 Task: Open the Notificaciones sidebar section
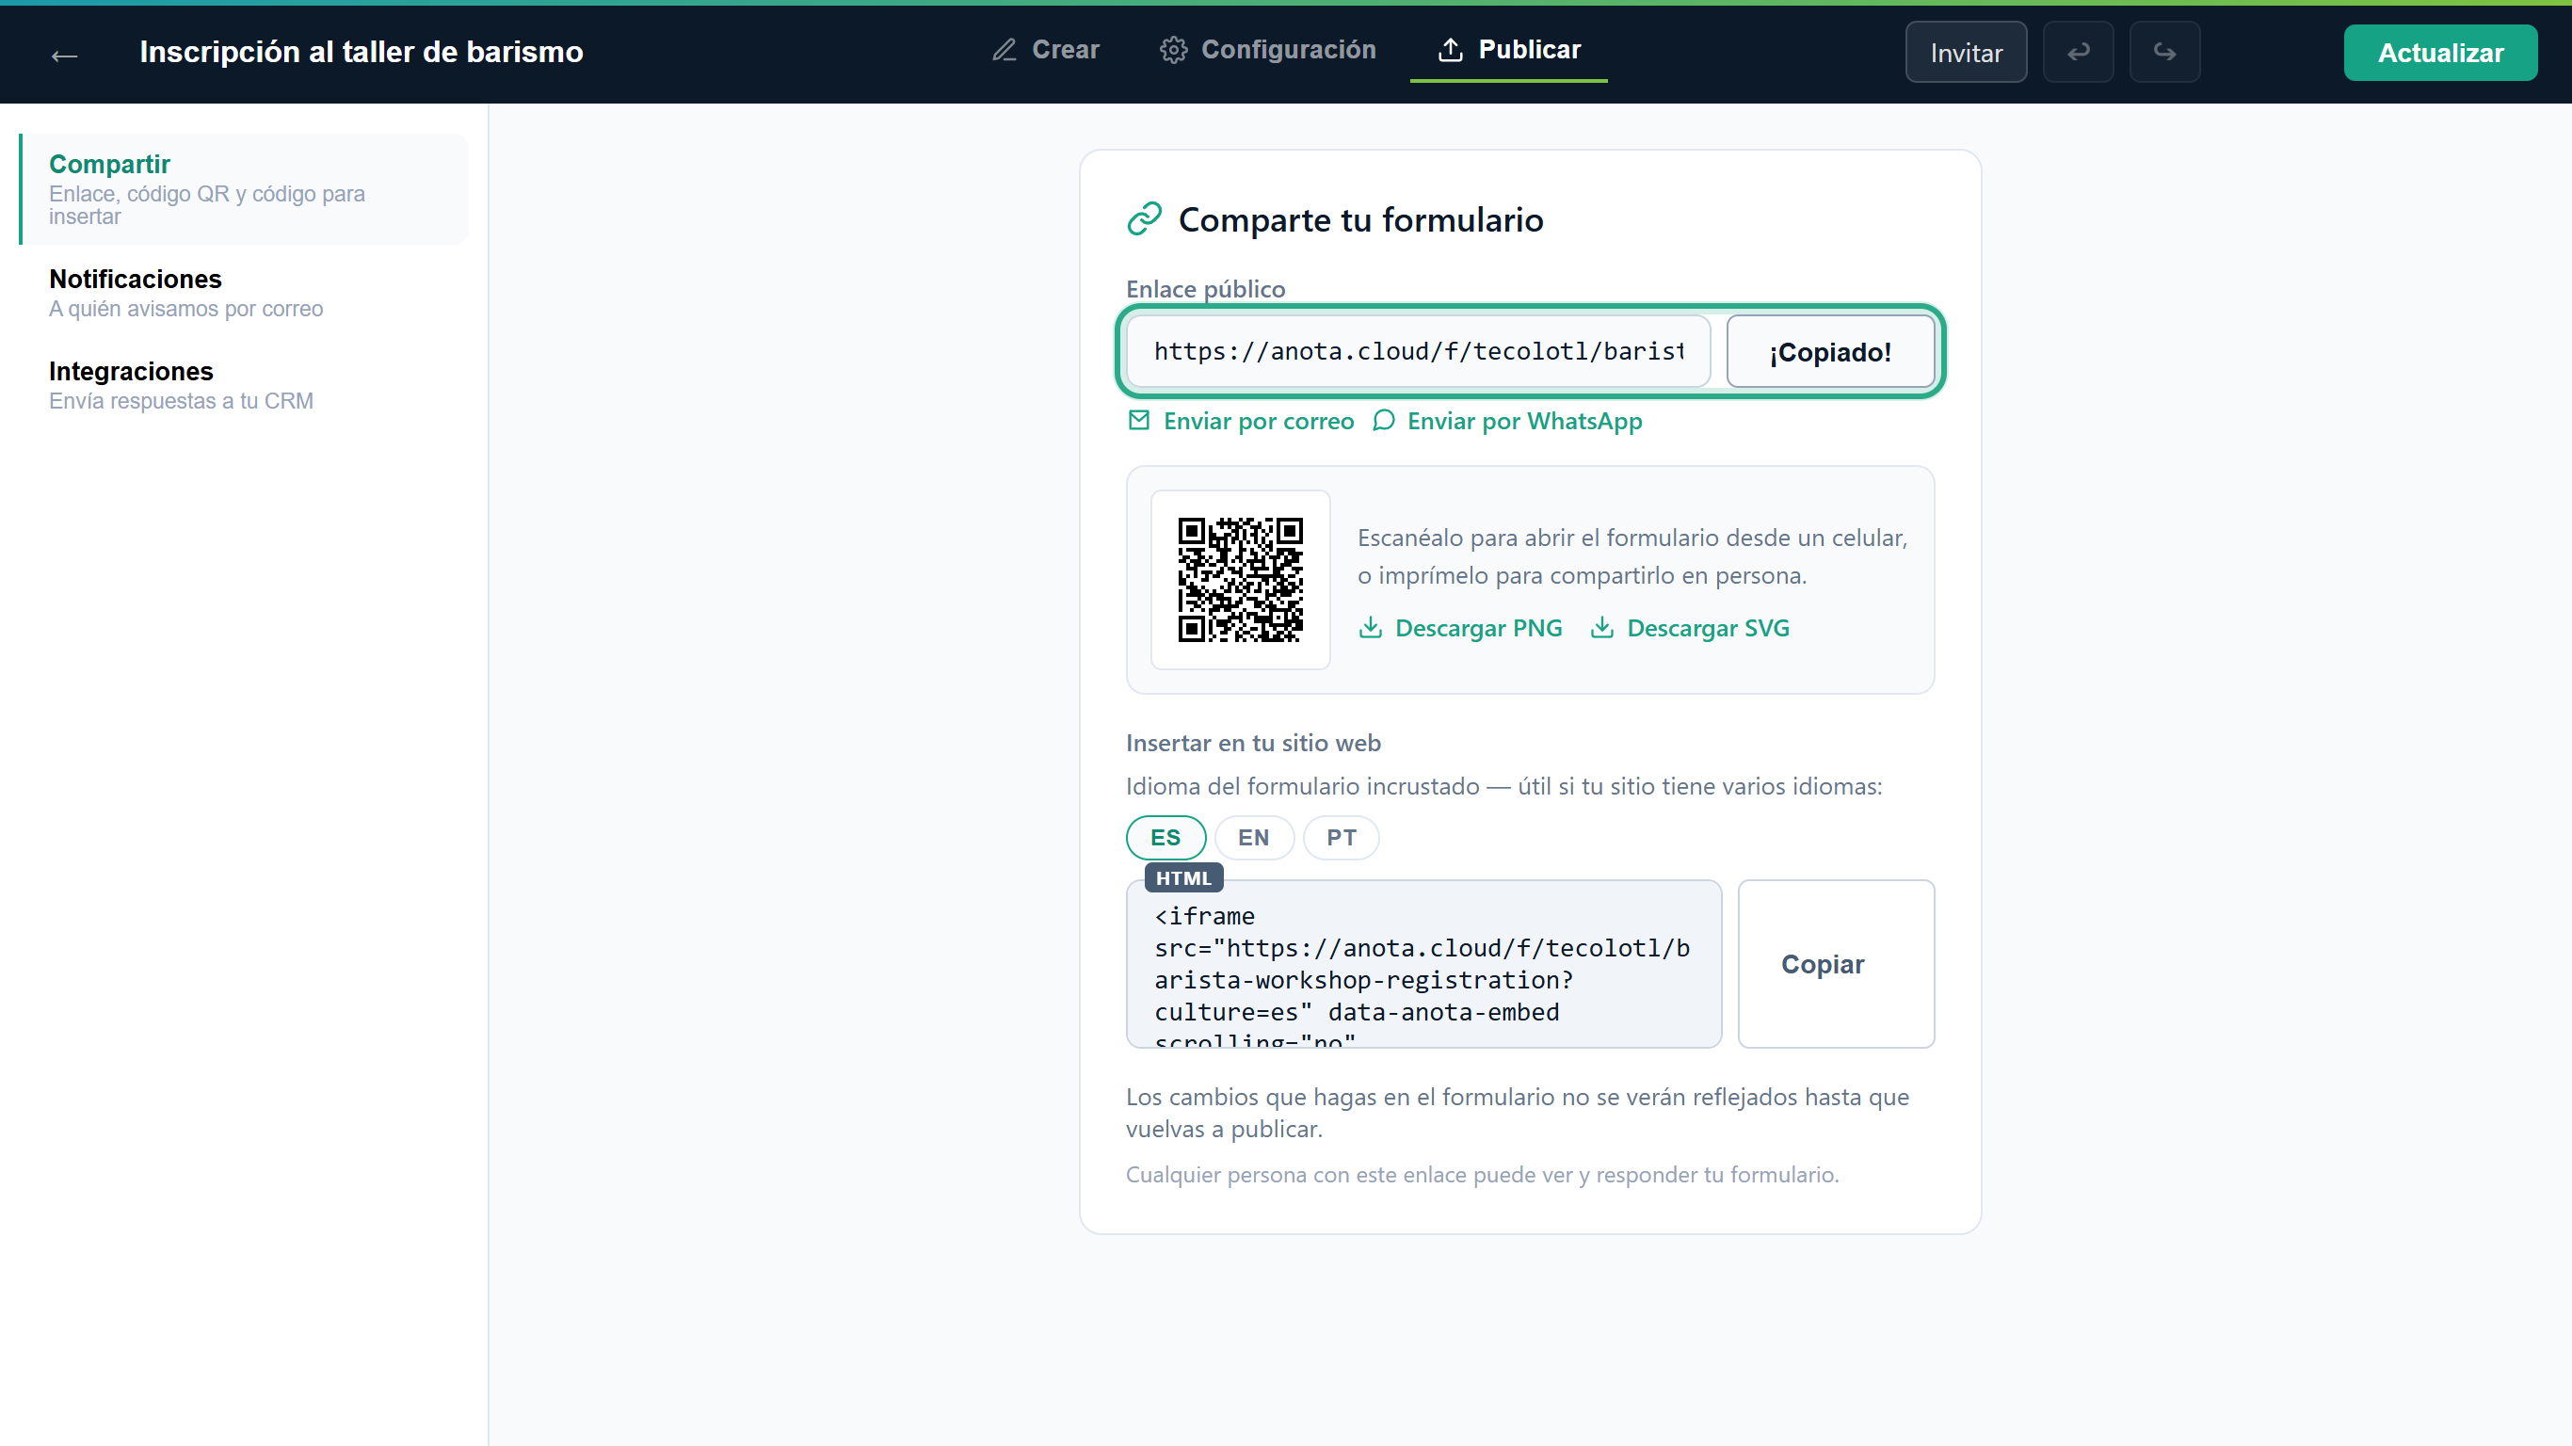pyautogui.click(x=245, y=293)
